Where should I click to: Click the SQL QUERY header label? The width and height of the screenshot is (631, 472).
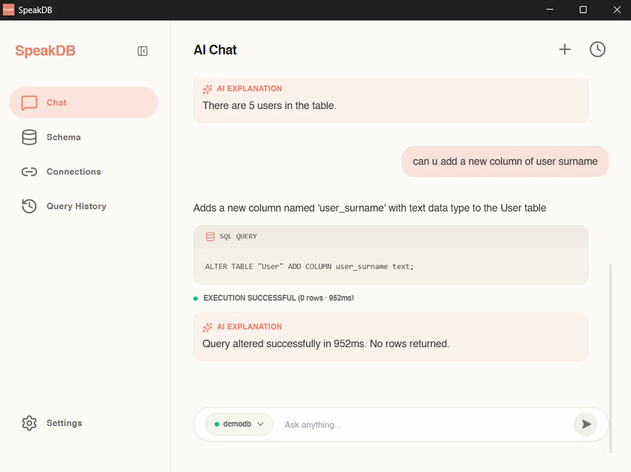tap(238, 237)
